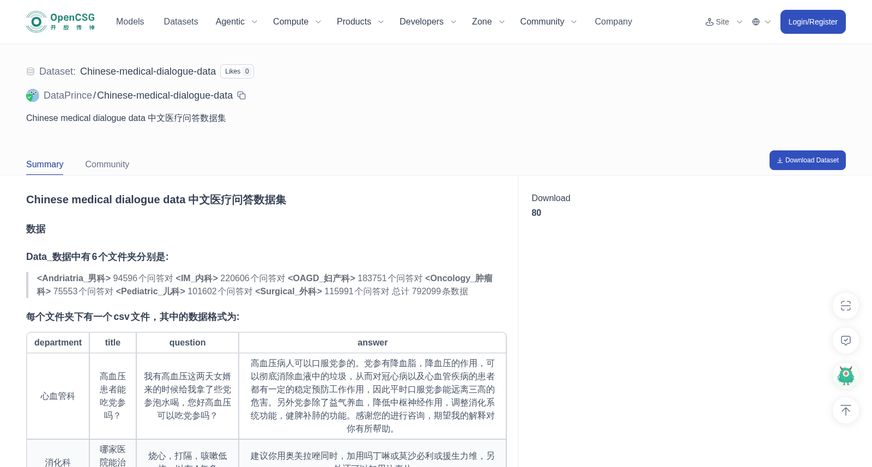Open the language selector chevron
This screenshot has width=872, height=467.
click(768, 22)
